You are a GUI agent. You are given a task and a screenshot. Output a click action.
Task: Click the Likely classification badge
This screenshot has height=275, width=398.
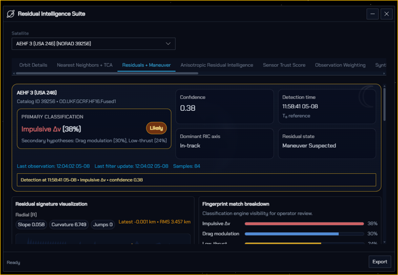click(x=156, y=128)
